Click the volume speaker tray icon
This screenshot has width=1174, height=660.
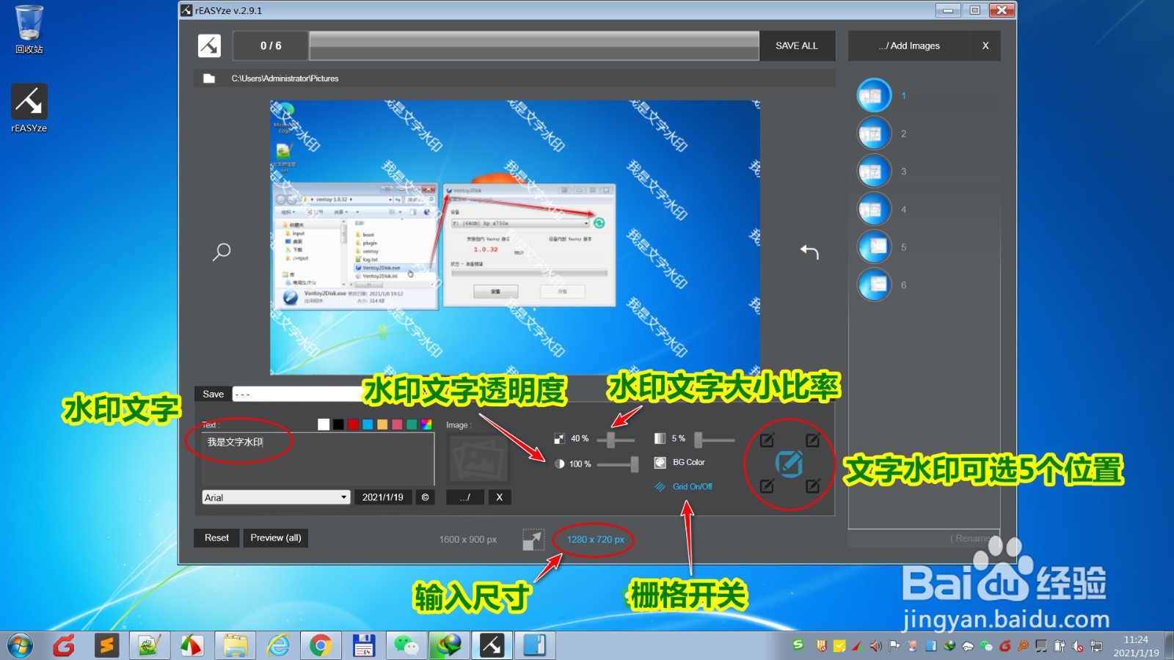(x=875, y=646)
